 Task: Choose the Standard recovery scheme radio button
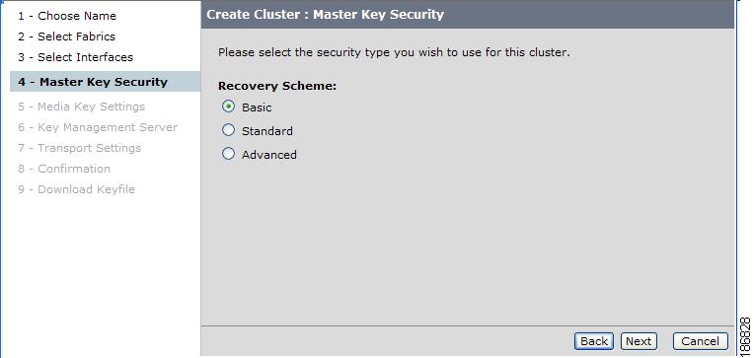(x=229, y=130)
